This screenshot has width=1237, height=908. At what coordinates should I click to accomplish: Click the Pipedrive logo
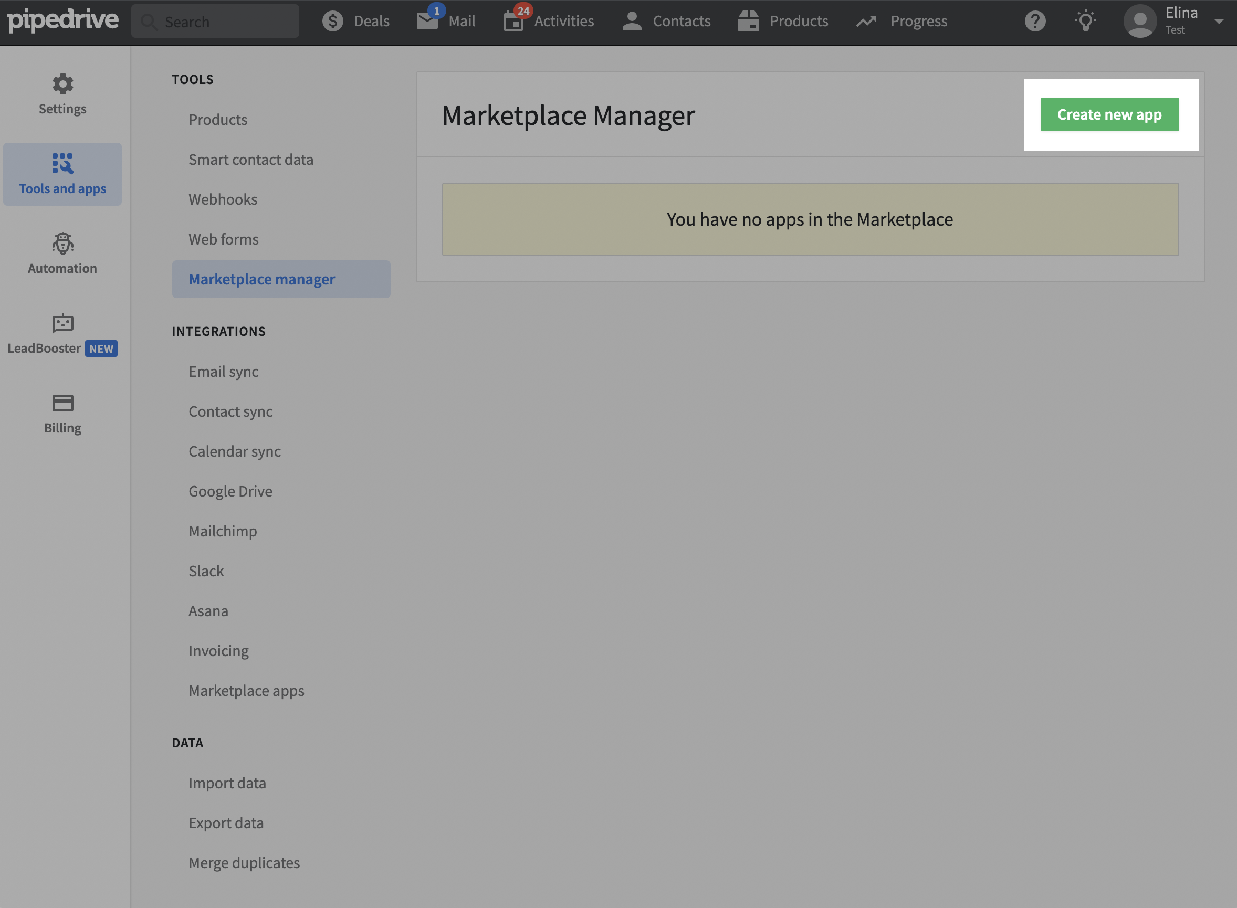coord(63,21)
